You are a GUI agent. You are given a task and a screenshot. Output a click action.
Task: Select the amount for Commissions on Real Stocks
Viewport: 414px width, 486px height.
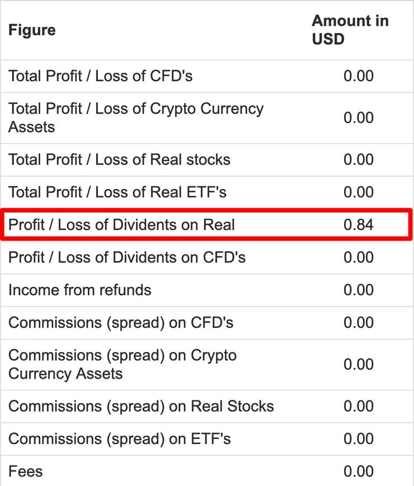[x=358, y=406]
